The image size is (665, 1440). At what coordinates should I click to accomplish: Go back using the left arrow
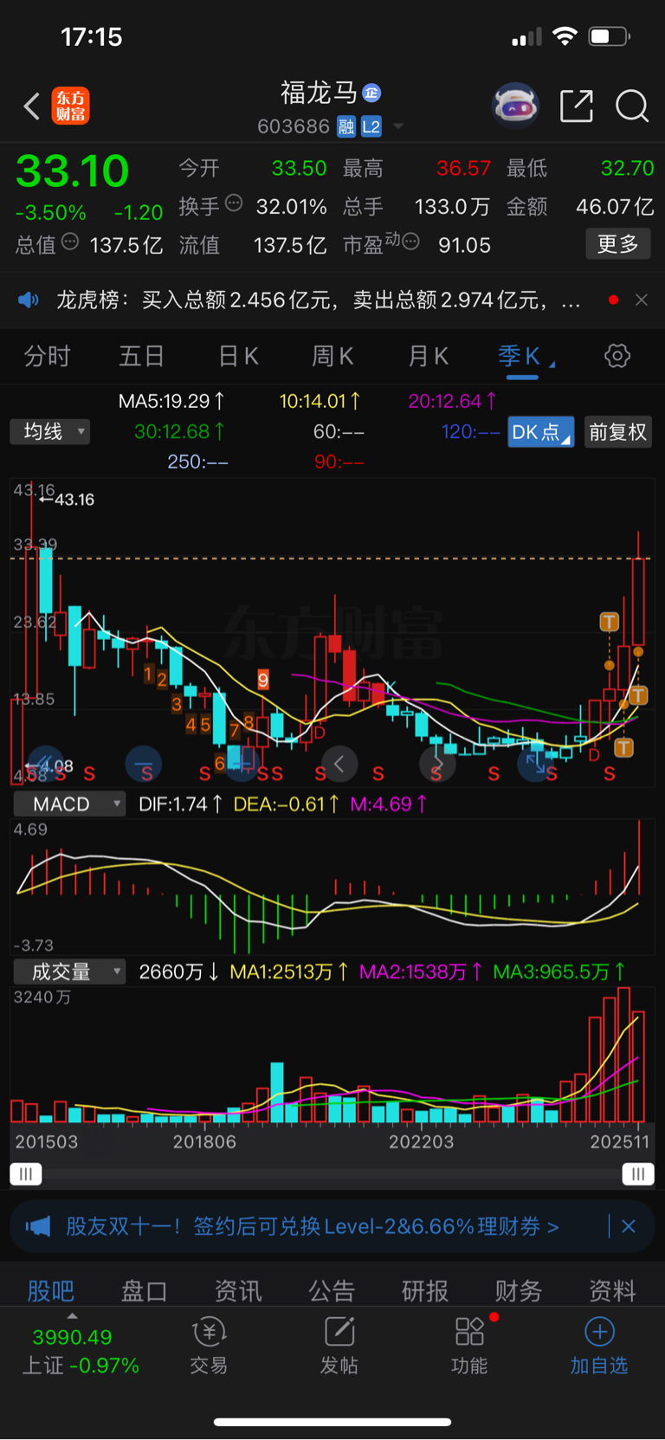(32, 107)
